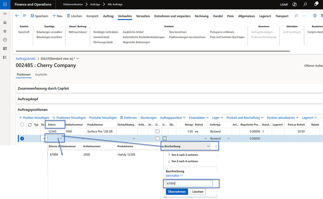Switch to the Kopfzeile tab

point(41,74)
